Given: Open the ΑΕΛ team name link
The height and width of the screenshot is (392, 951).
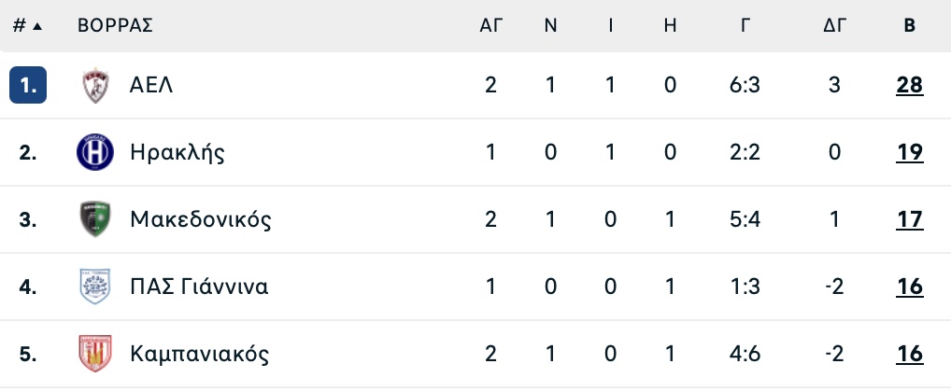Looking at the screenshot, I should [151, 86].
